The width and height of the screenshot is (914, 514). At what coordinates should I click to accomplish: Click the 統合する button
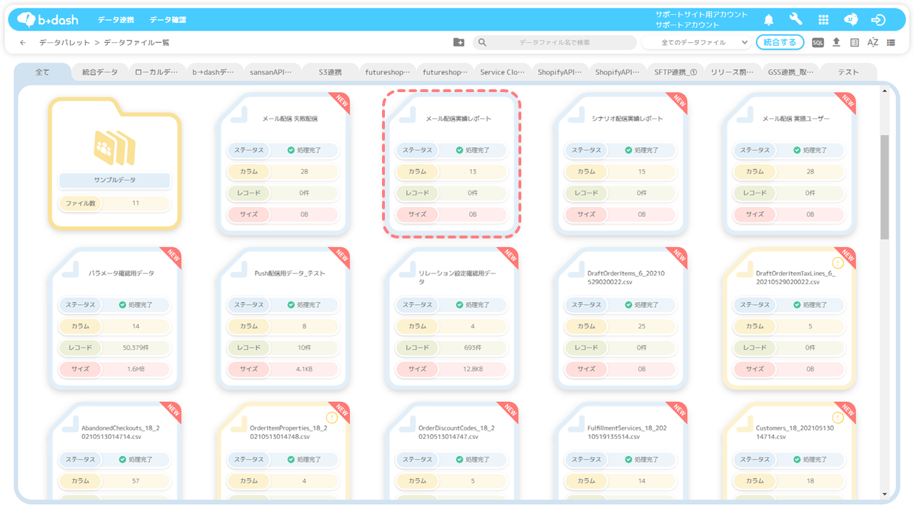[x=780, y=43]
